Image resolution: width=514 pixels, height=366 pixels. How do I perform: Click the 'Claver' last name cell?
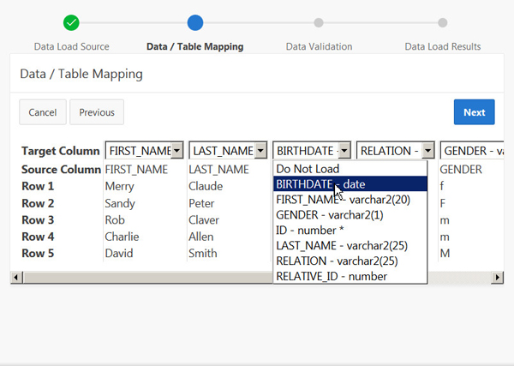click(x=204, y=219)
